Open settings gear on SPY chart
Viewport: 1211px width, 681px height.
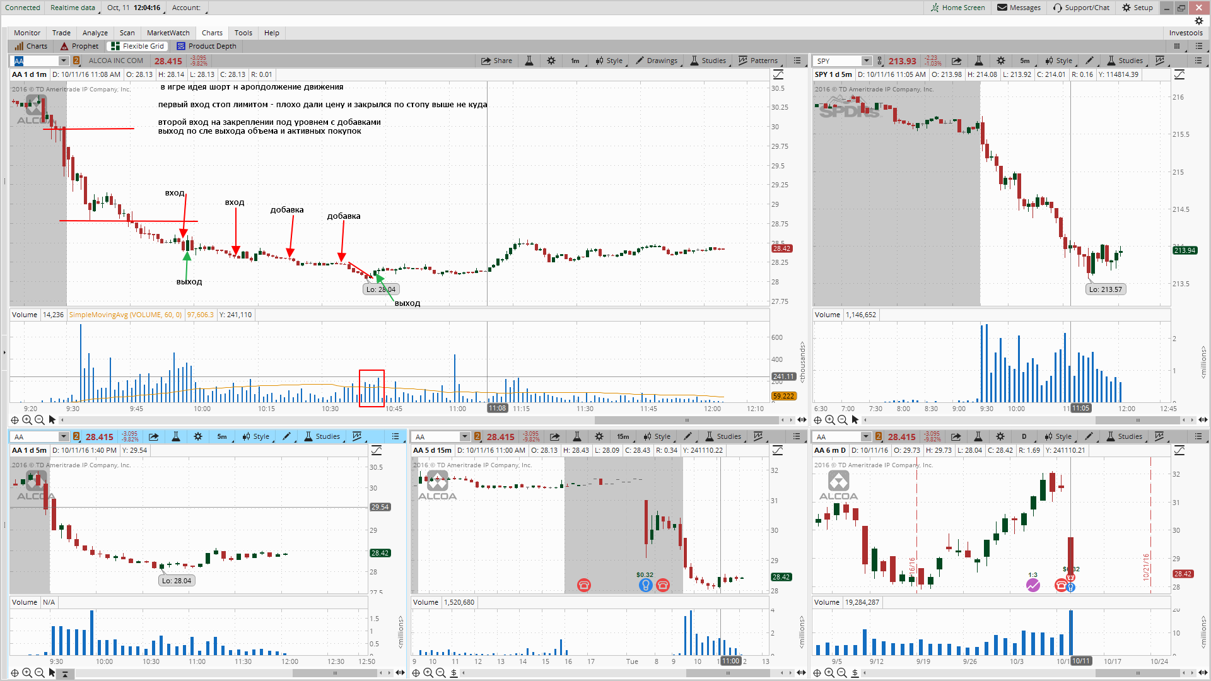(x=1001, y=61)
